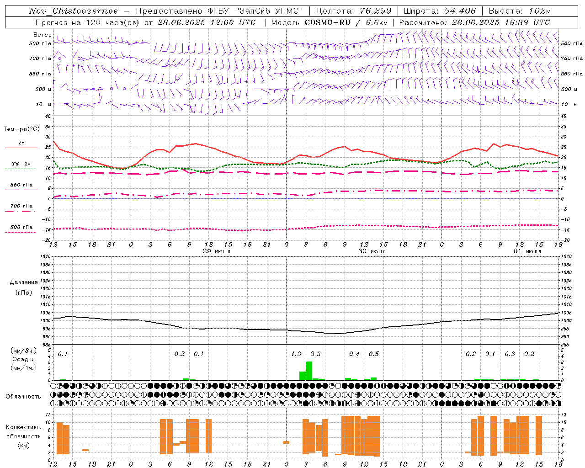585x468 pixels.
Task: Click the black pressure curve
Action: pos(305,331)
